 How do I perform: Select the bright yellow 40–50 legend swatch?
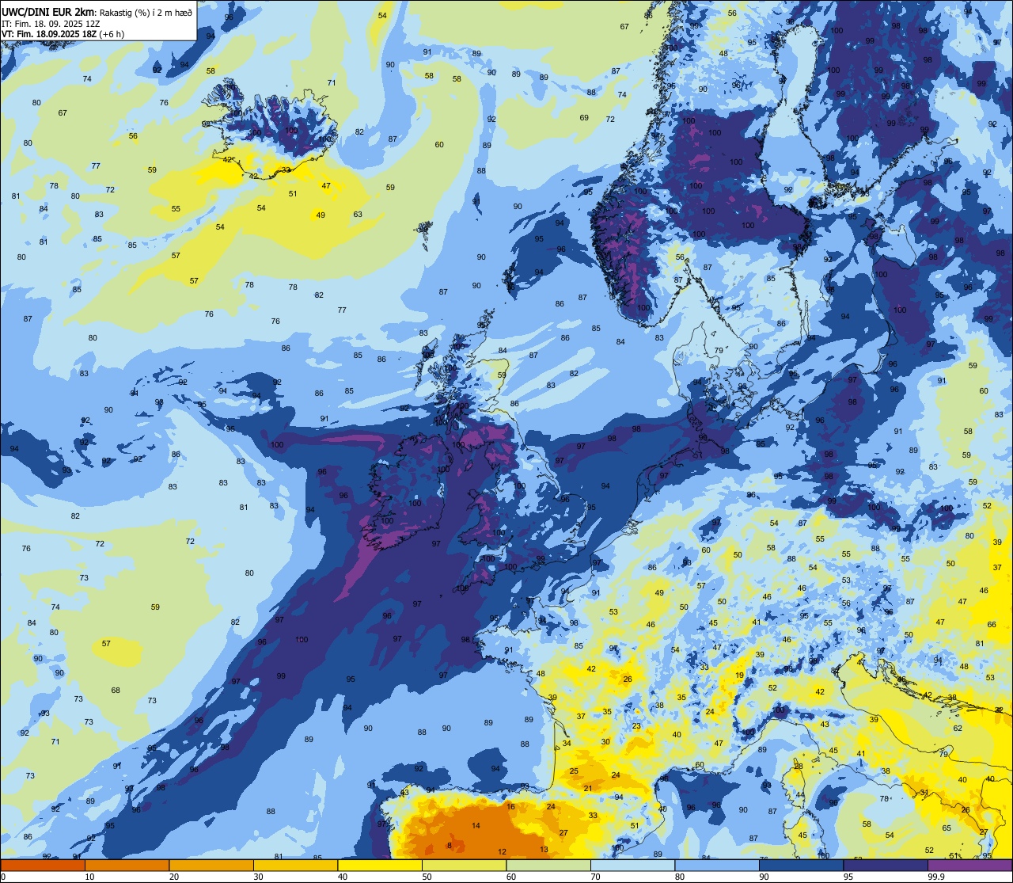(x=380, y=865)
